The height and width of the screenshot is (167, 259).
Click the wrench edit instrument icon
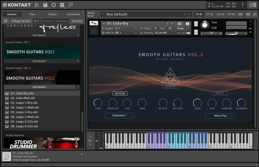(94, 23)
